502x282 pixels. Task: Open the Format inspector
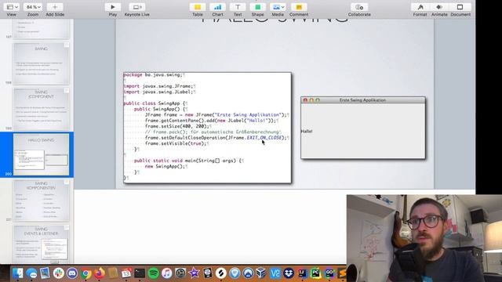[x=420, y=7]
